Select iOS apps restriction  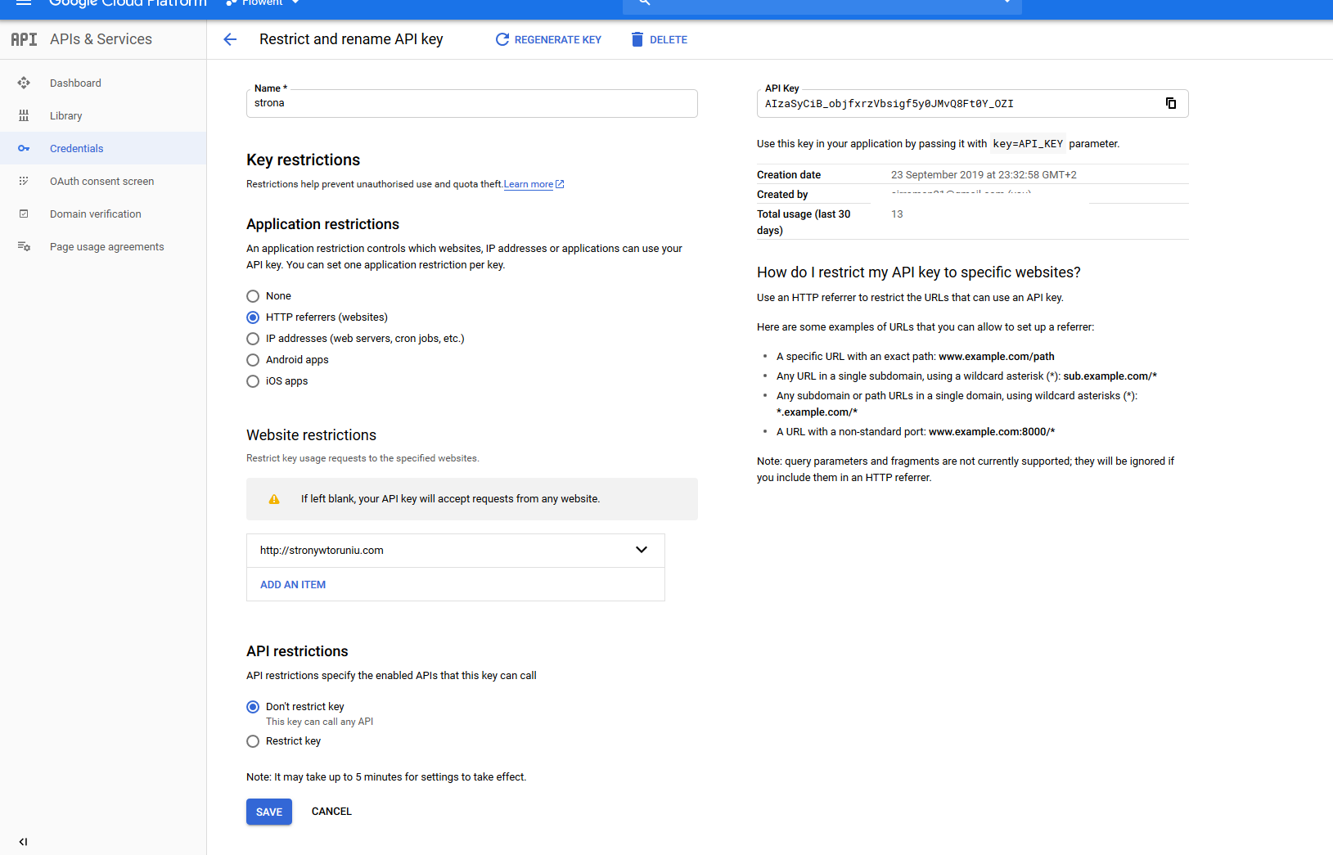point(253,381)
